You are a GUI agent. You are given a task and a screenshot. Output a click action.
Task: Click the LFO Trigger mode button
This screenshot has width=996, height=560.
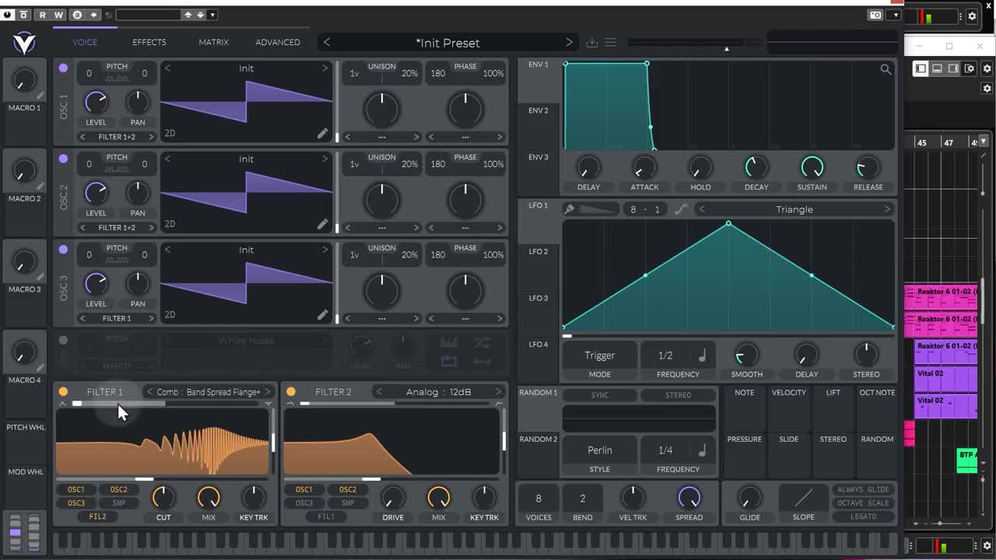click(600, 355)
